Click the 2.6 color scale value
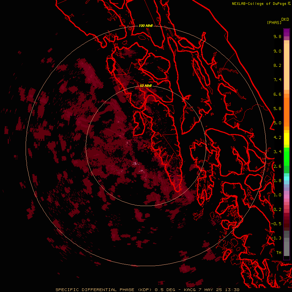The width and height of the screenshot is (292, 292). pos(277,166)
